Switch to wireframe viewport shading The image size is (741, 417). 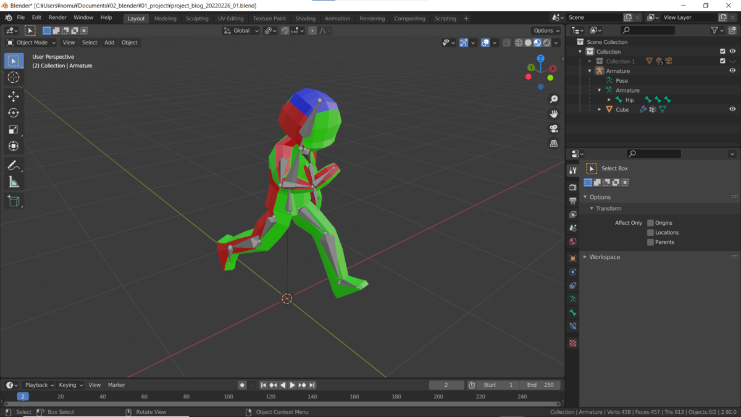(x=519, y=43)
